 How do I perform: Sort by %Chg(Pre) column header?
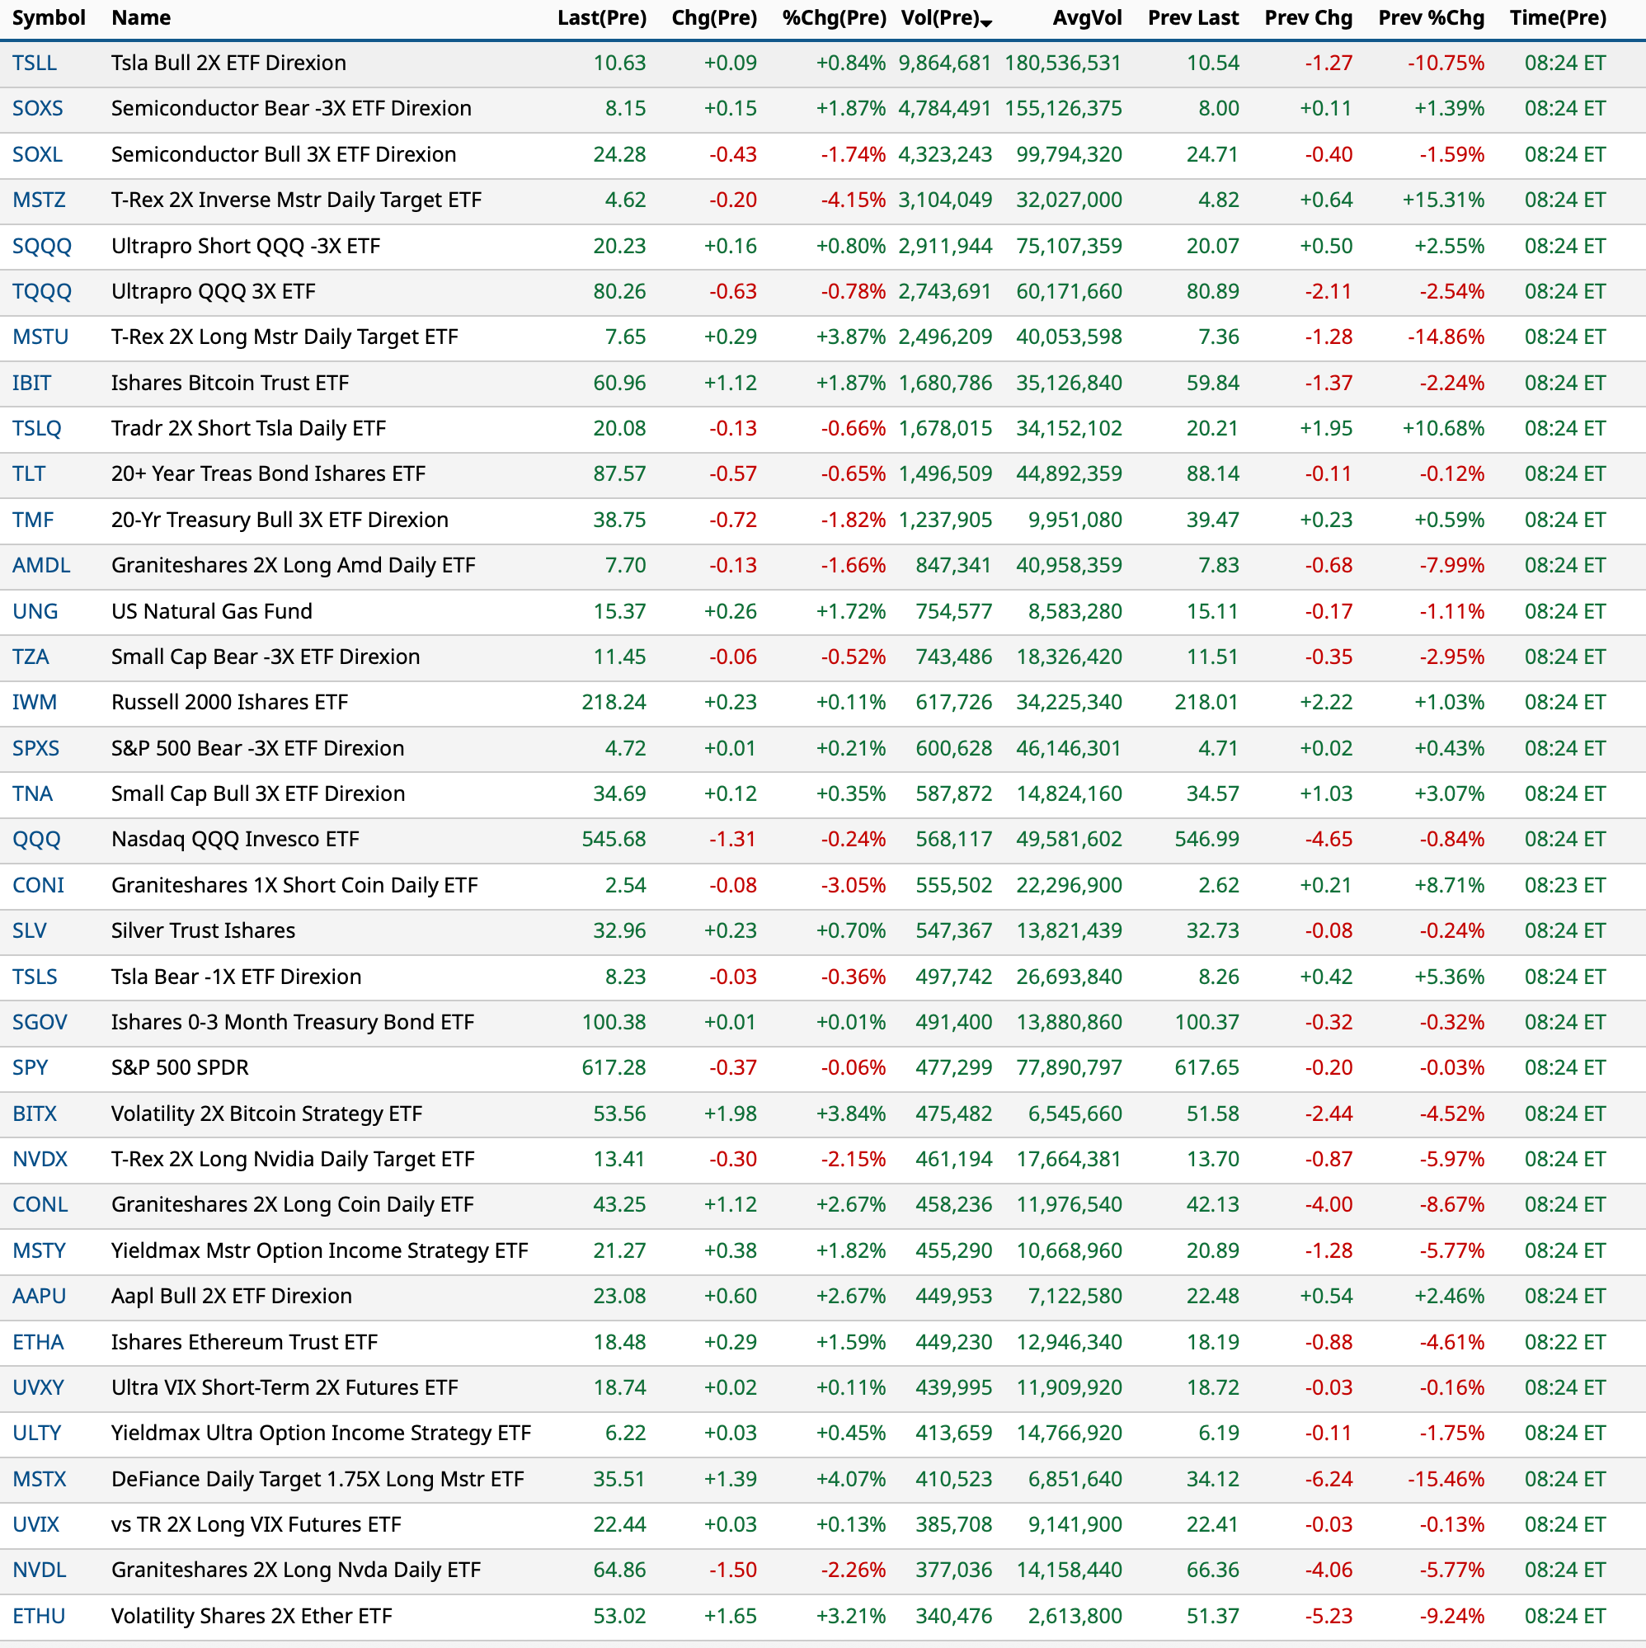(833, 18)
